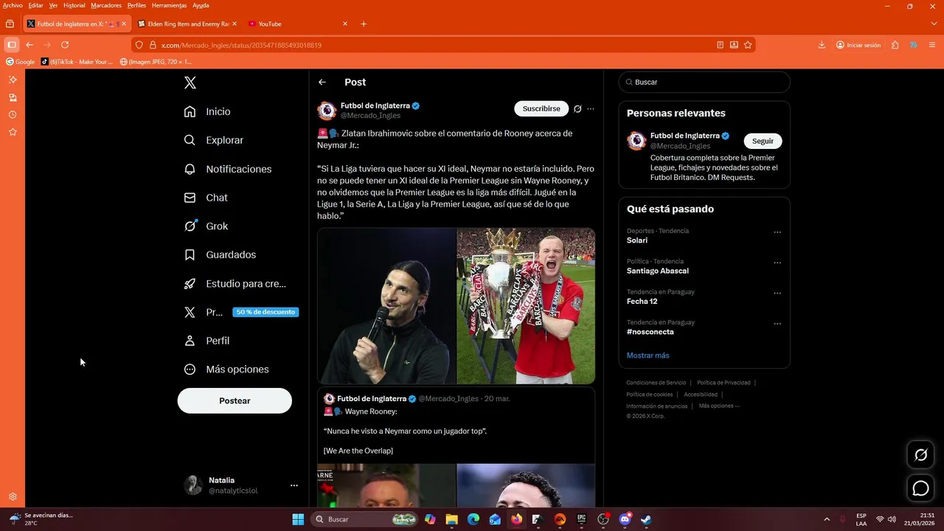
Task: Open Grok from the sidebar
Action: tap(206, 226)
